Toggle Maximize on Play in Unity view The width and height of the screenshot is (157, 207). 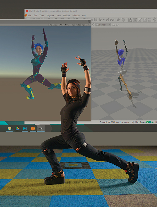pos(57,25)
